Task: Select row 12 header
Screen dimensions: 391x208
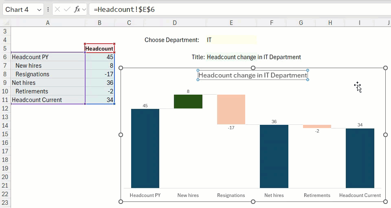Action: (x=5, y=108)
